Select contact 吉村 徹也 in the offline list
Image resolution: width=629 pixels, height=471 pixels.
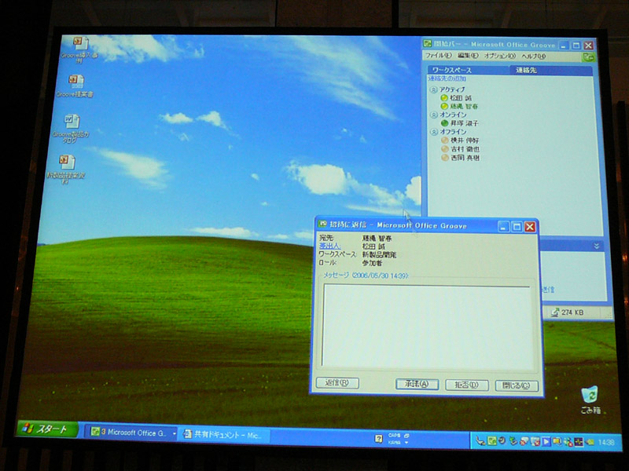(465, 149)
